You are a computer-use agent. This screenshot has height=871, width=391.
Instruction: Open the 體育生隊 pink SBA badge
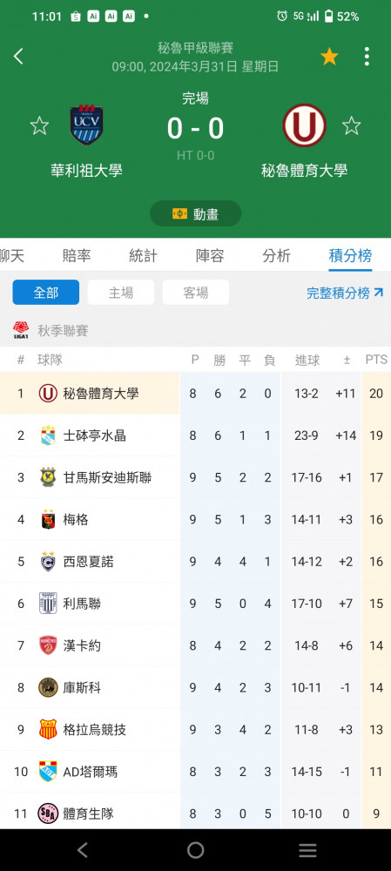48,814
